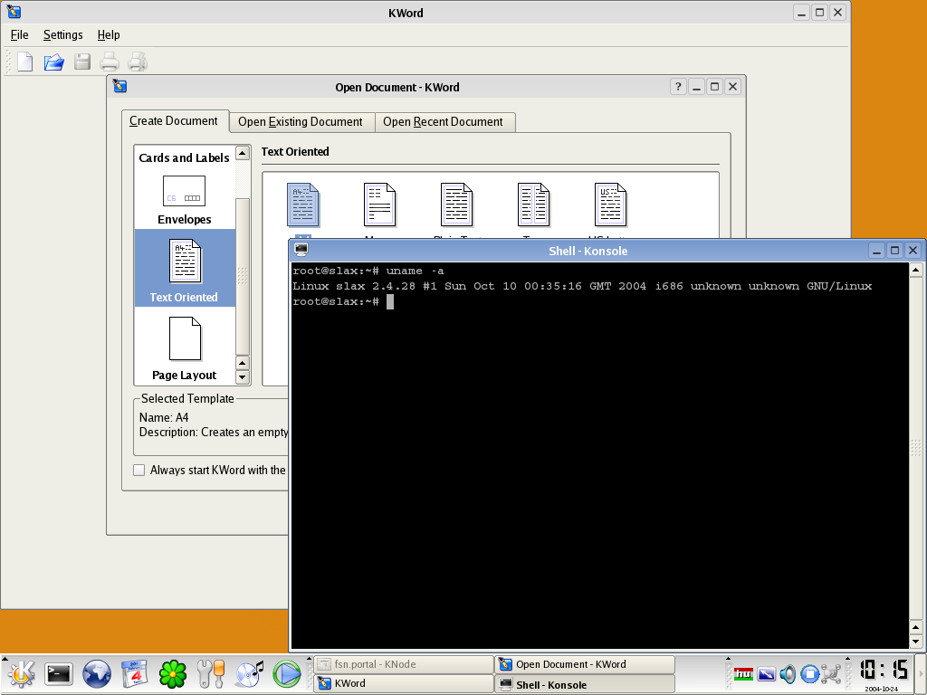Launch the green play-button media player
This screenshot has height=695, width=927.
click(x=287, y=673)
